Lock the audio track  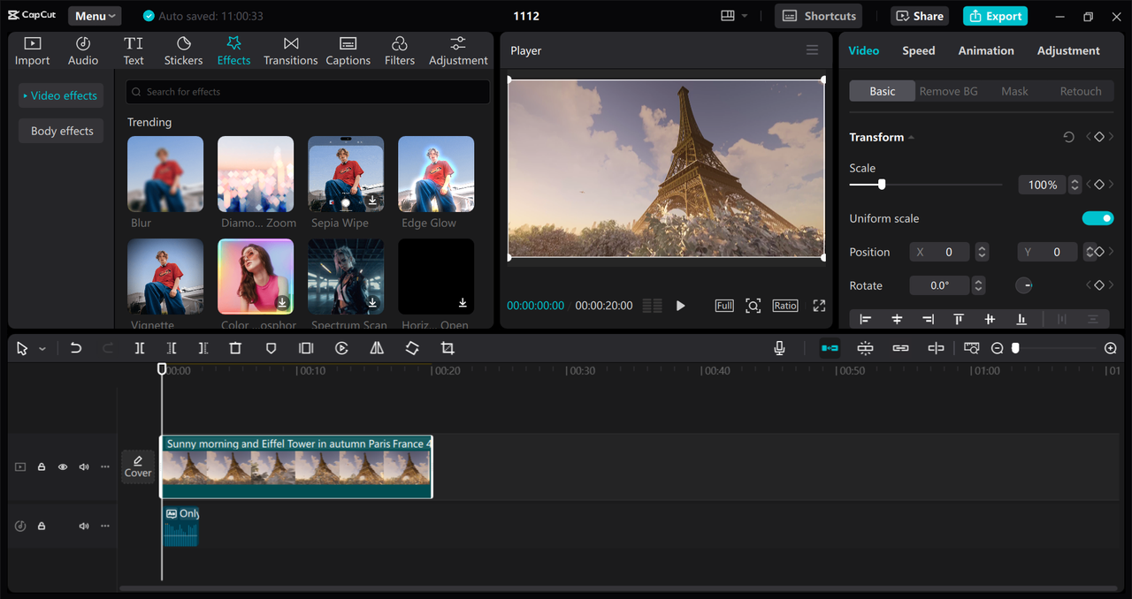click(x=42, y=526)
